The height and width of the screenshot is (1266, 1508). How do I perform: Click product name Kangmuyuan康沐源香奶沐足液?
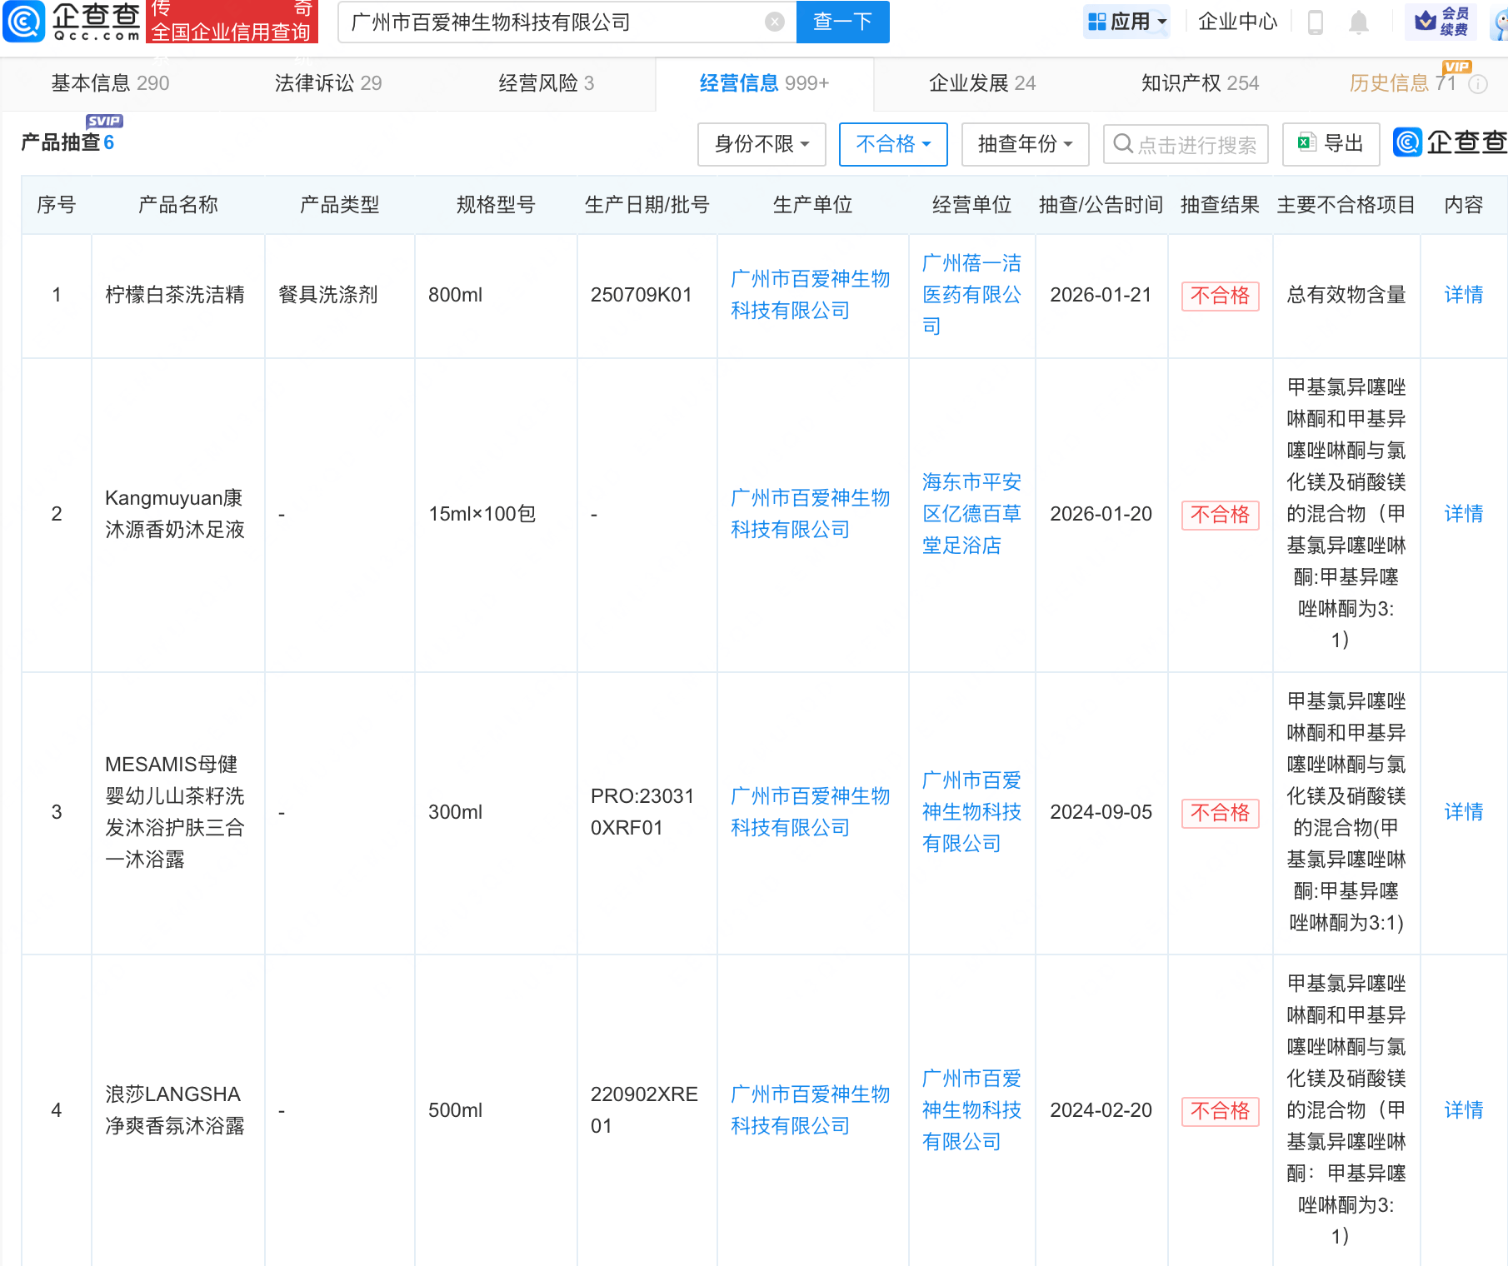pos(175,514)
